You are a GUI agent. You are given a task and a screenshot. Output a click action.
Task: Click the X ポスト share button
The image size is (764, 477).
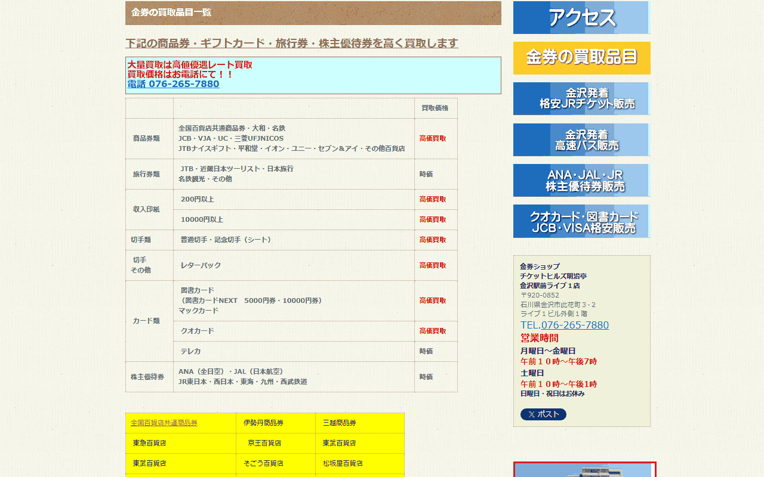[543, 414]
